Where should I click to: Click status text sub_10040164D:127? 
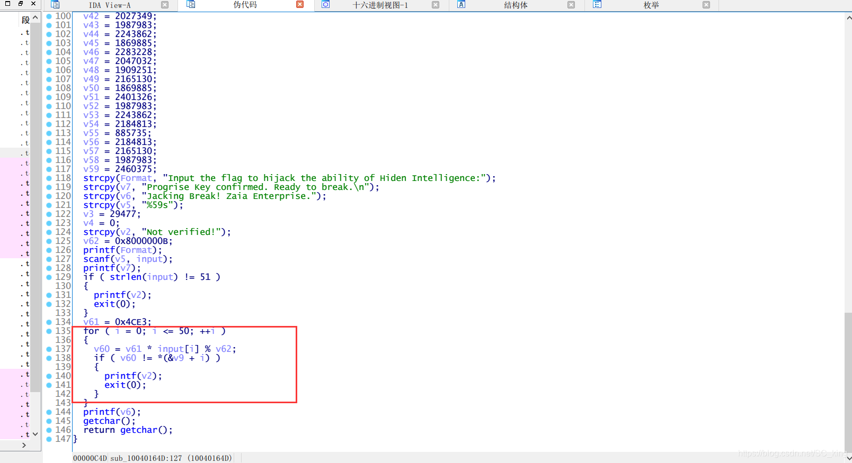[146, 458]
